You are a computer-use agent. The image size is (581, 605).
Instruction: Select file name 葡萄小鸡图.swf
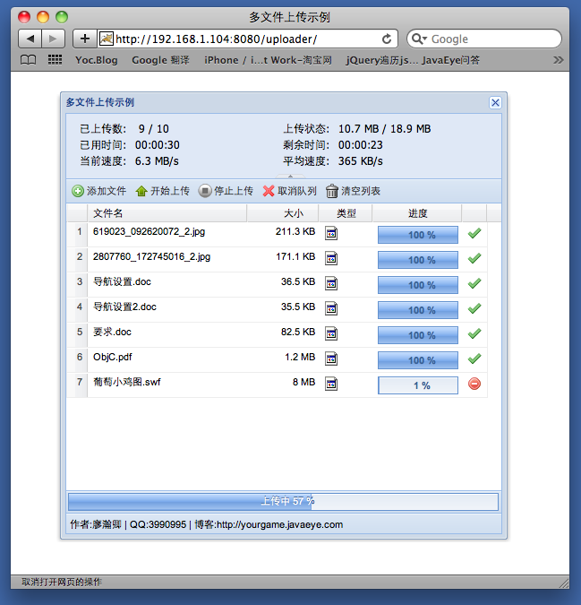click(127, 382)
